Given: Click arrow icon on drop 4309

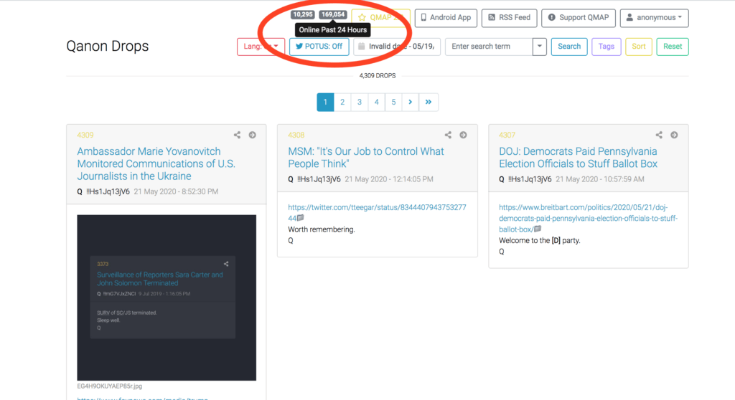Looking at the screenshot, I should coord(252,135).
